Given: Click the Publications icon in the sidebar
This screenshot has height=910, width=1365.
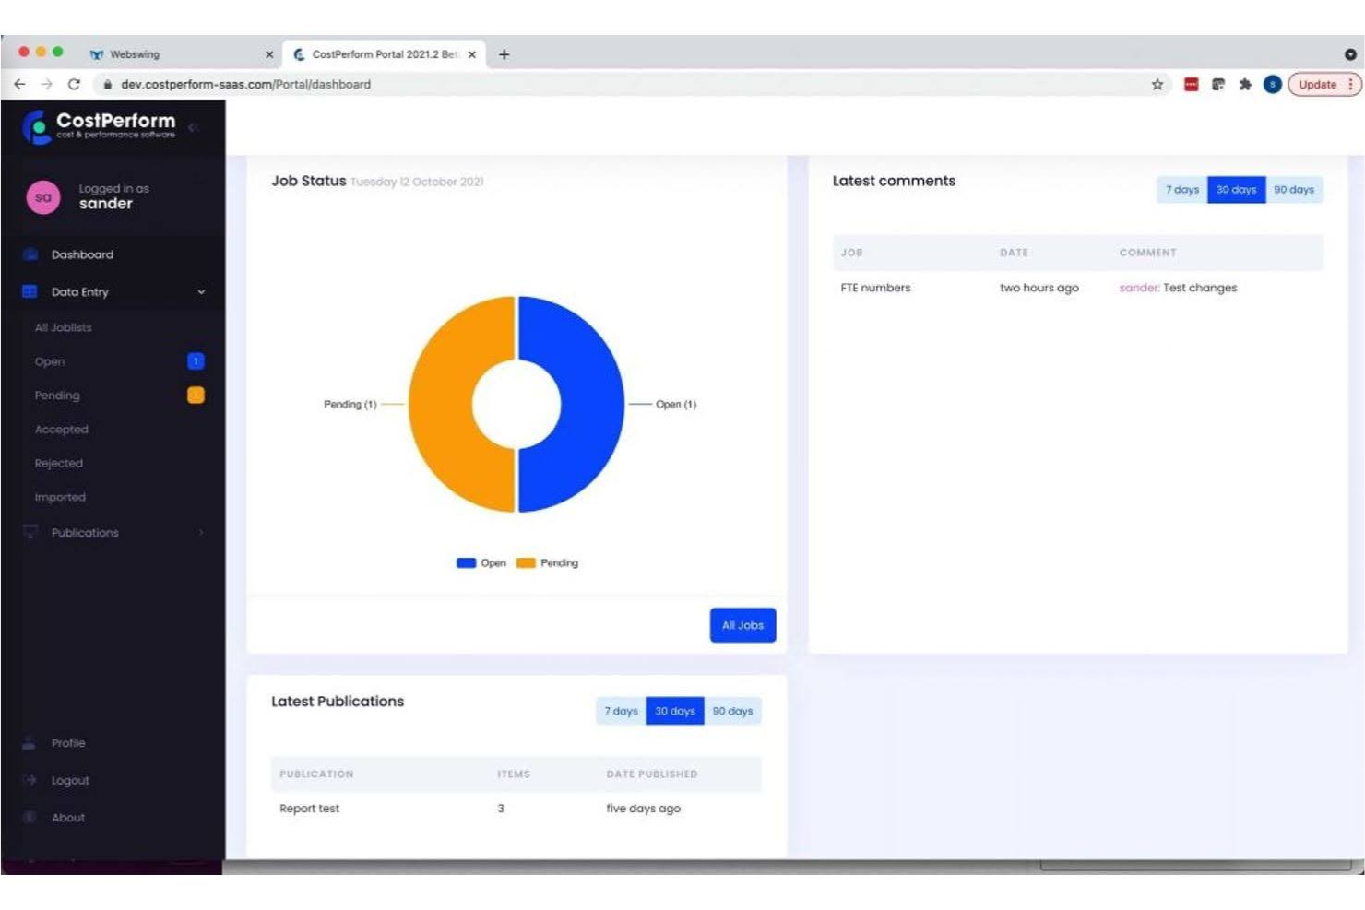Looking at the screenshot, I should [30, 532].
